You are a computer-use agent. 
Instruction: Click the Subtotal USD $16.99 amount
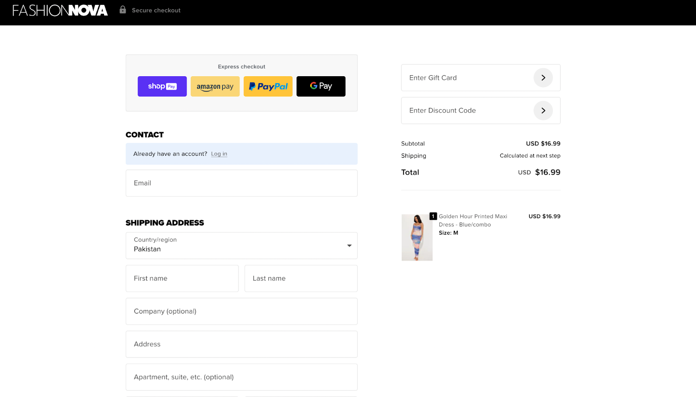coord(543,144)
